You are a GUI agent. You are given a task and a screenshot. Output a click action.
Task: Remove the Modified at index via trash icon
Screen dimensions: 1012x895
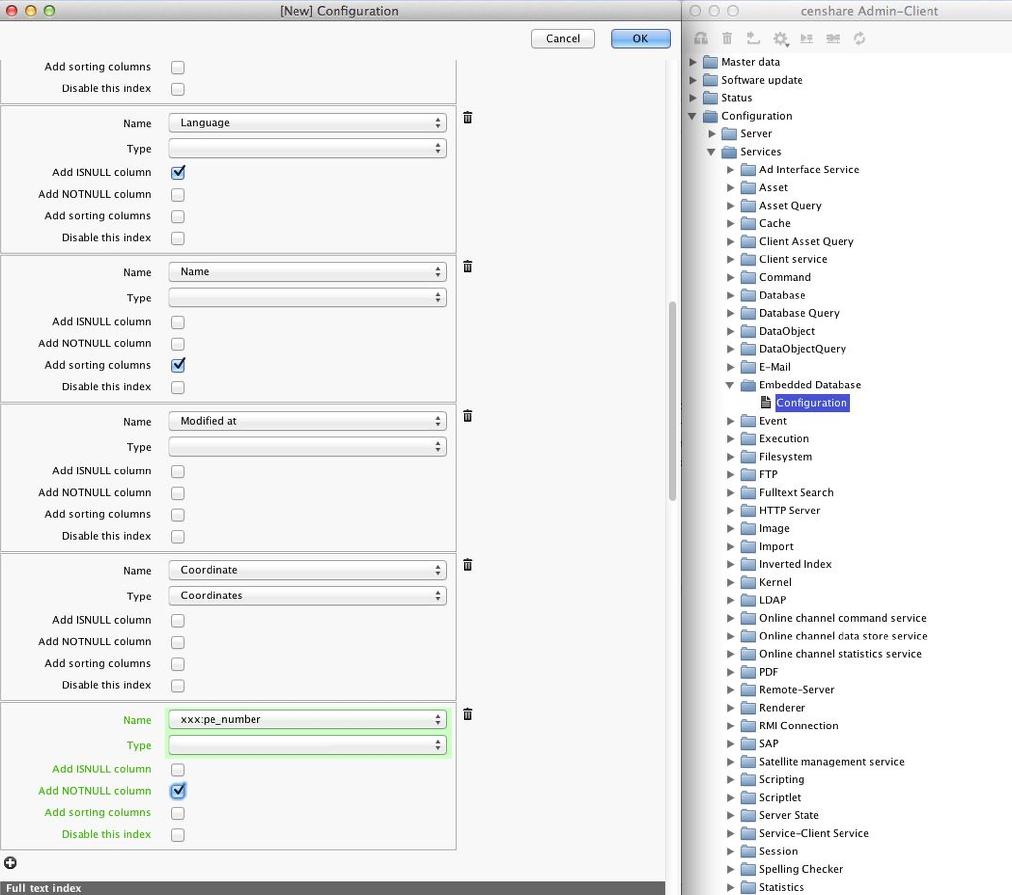coord(467,417)
